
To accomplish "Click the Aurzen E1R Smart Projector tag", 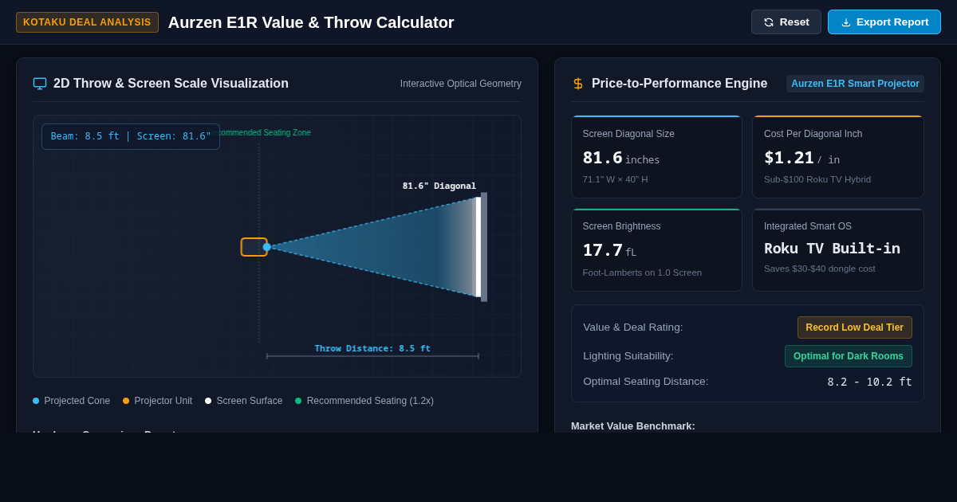I will [855, 84].
